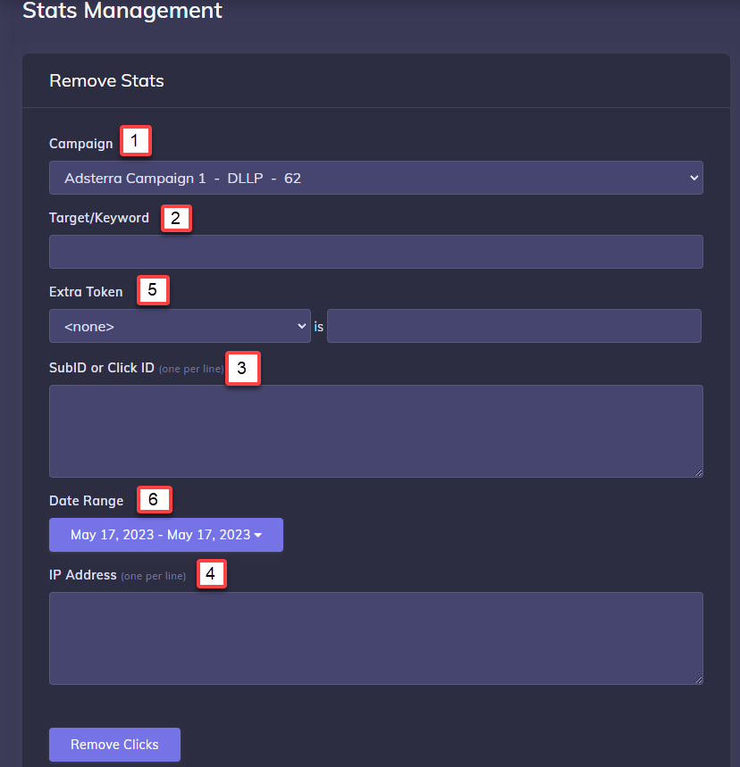740x767 pixels.
Task: Click the red marker numbered 1
Action: [136, 140]
